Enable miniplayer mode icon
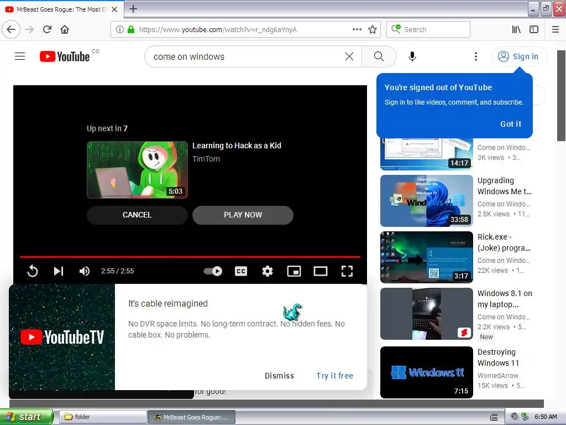This screenshot has width=566, height=425. tap(294, 271)
